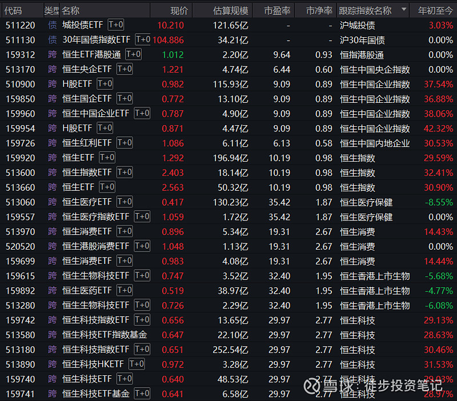Click the name 恒生生物科技ETF in row 513280
This screenshot has width=457, height=401.
click(x=96, y=305)
